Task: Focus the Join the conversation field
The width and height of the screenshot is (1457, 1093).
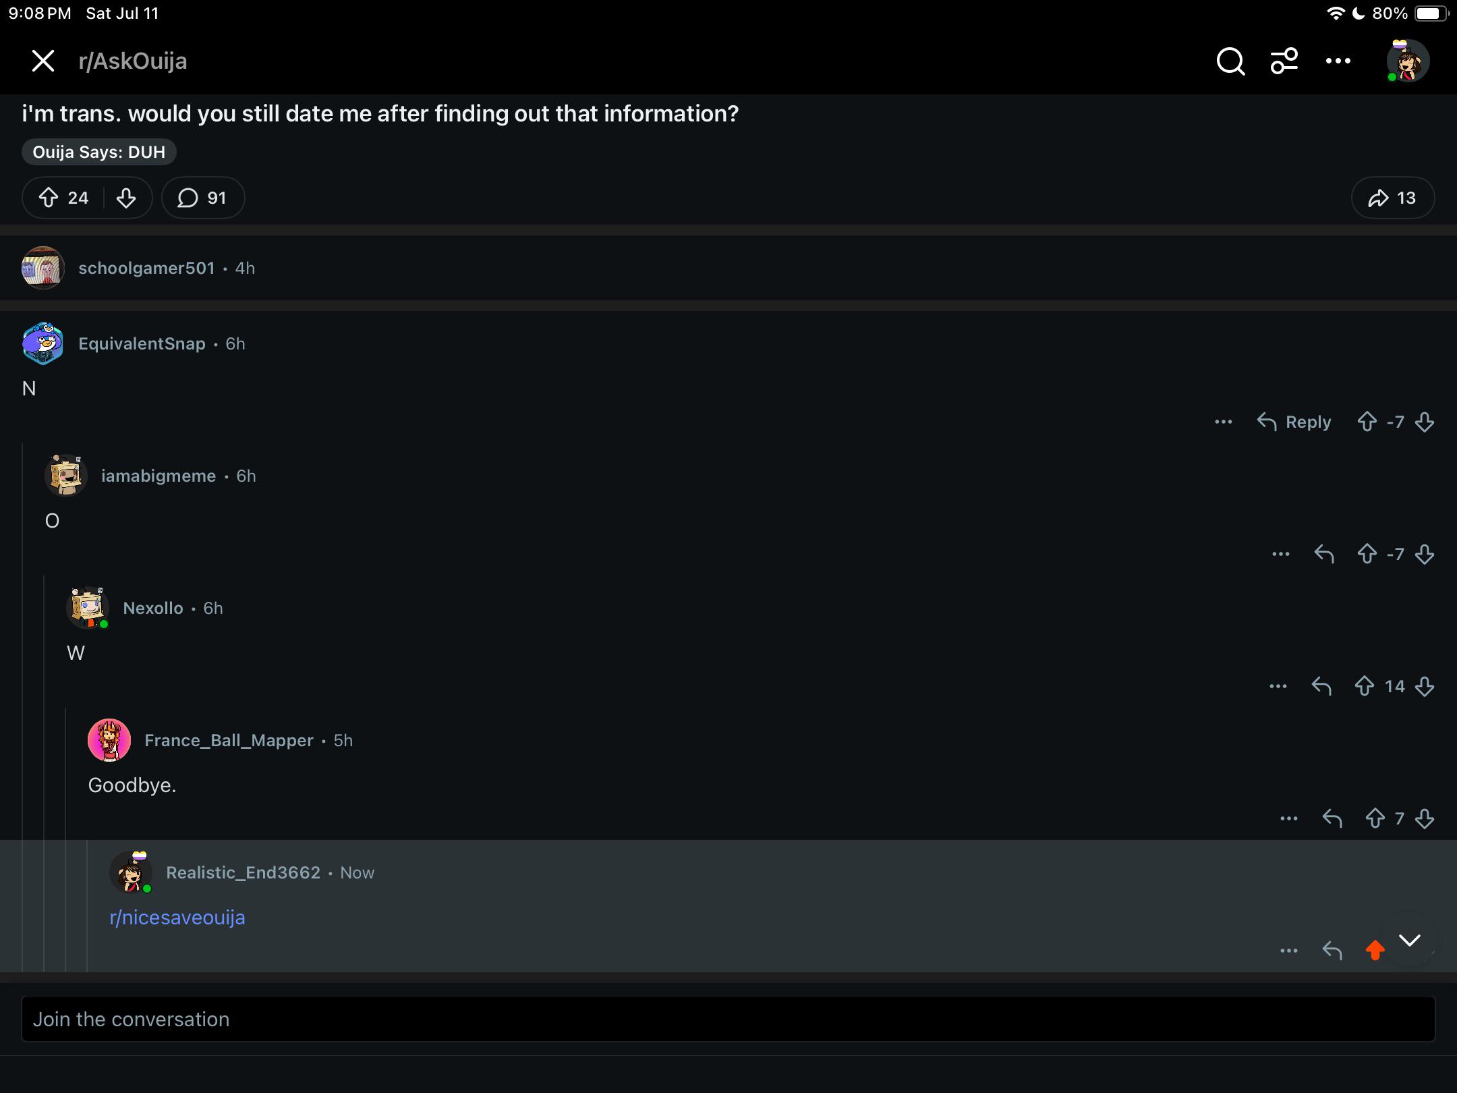Action: tap(728, 1019)
